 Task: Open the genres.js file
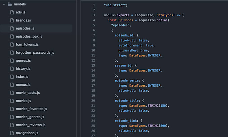[x=23, y=61]
